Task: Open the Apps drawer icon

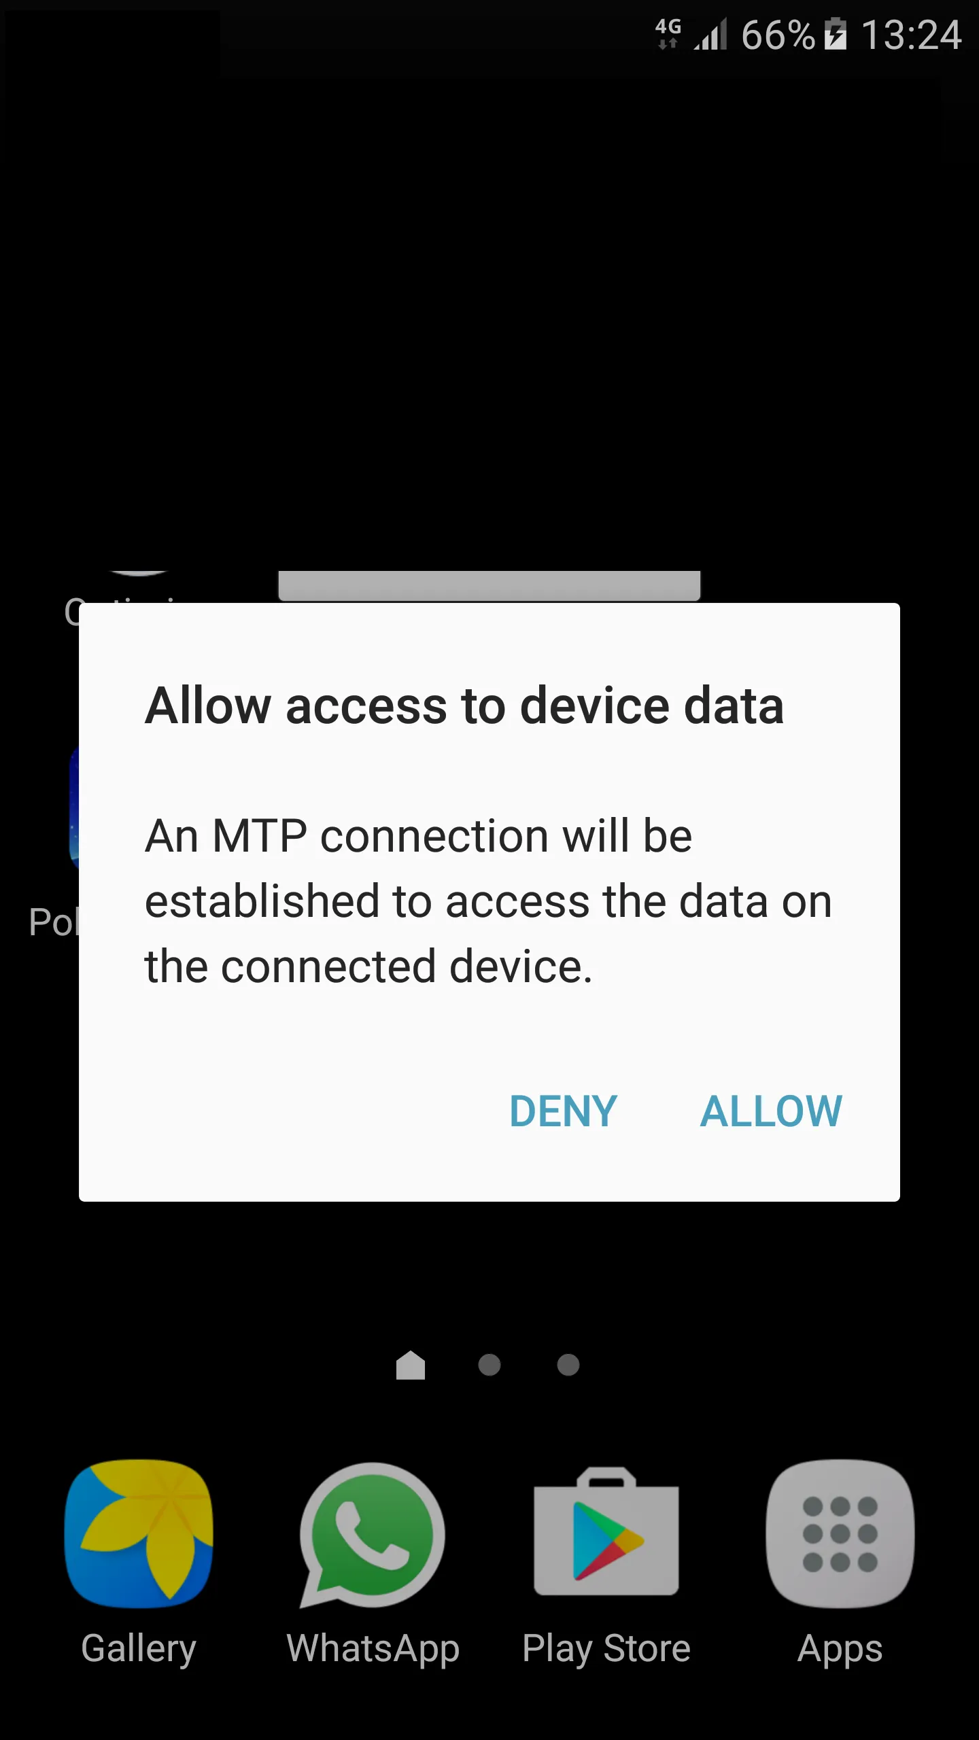Action: click(x=840, y=1533)
